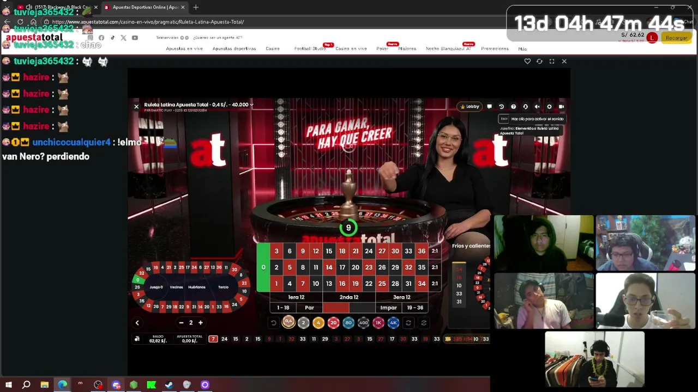
Task: Select Huérfanos on the racetrack
Action: coord(197,287)
